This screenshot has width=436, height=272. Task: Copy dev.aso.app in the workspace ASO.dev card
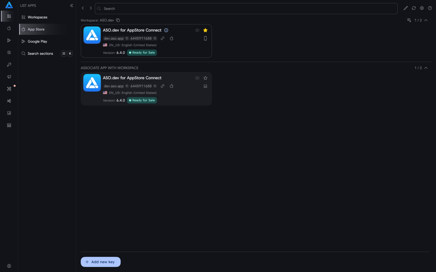point(127,38)
